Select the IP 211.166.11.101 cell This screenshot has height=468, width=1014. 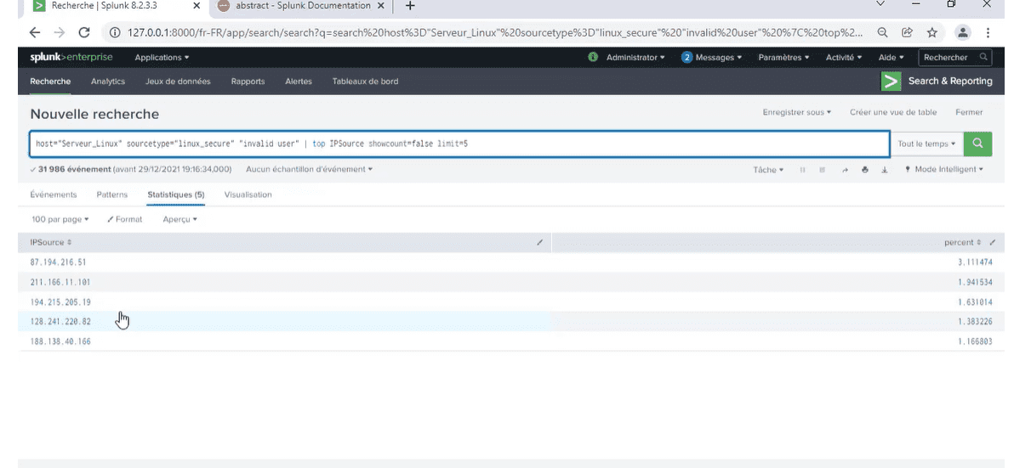point(60,282)
